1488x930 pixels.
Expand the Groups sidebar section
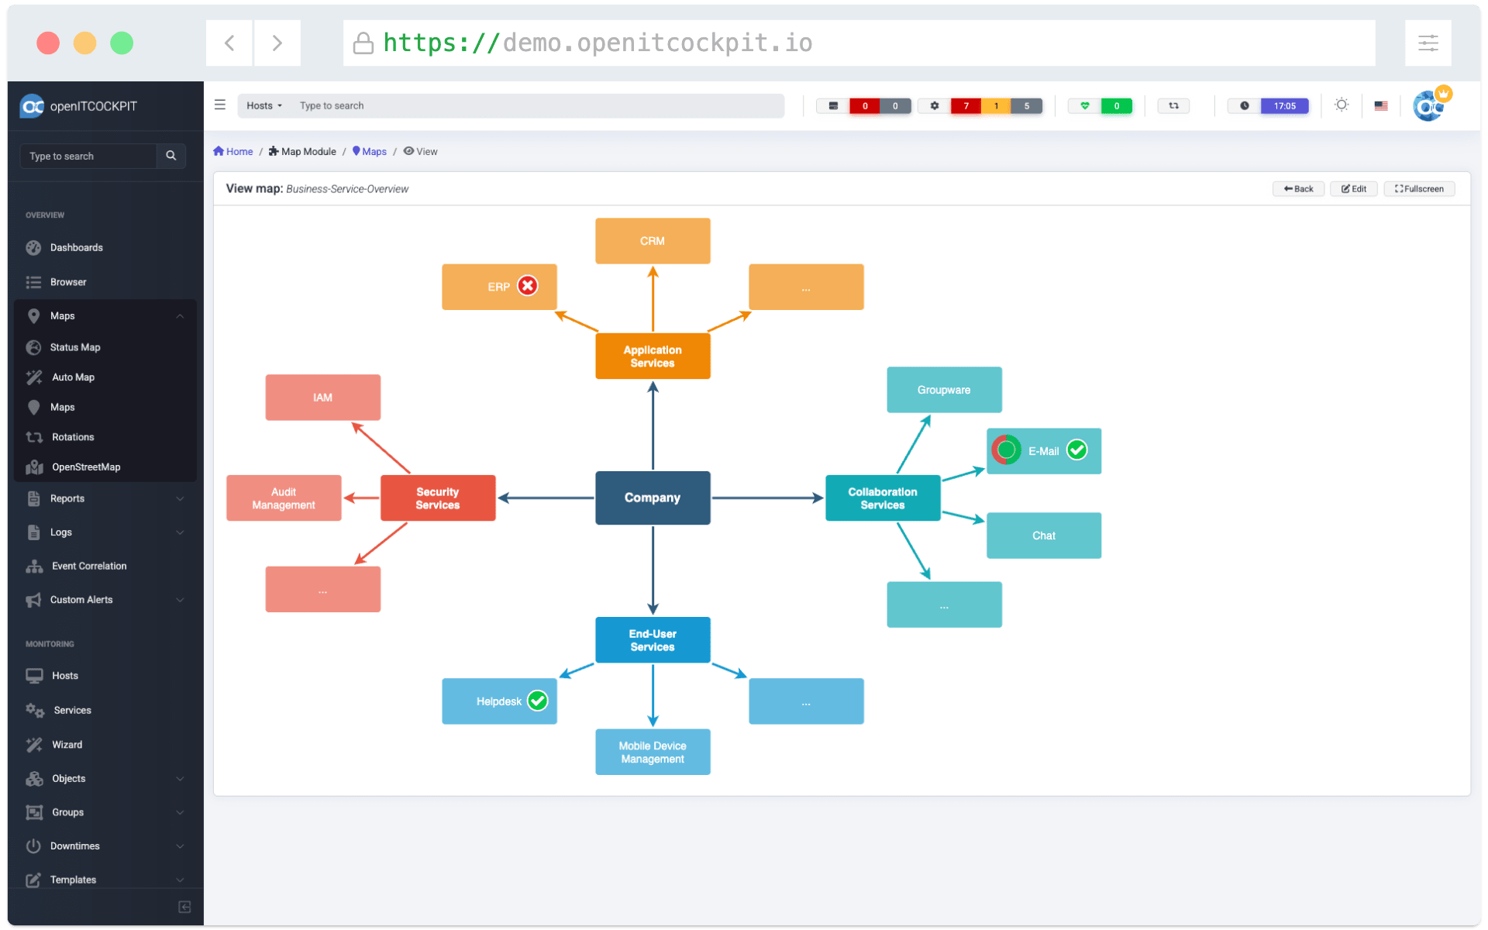click(x=180, y=813)
